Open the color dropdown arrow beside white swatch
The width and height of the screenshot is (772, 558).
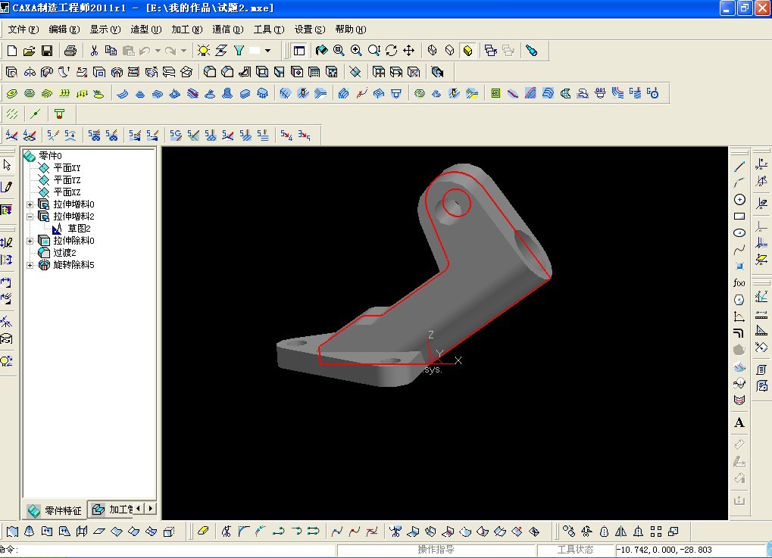[x=268, y=51]
